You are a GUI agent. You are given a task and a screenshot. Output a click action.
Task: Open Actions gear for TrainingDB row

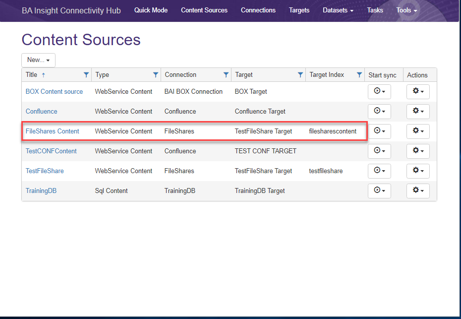tap(418, 191)
